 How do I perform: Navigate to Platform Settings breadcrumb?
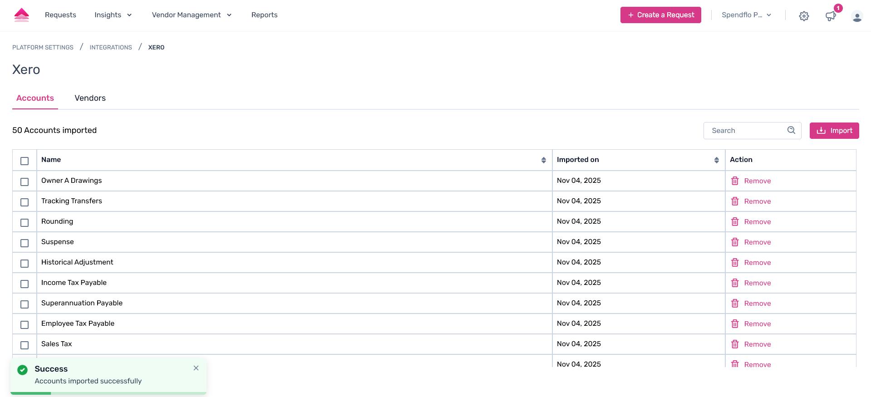coord(43,47)
